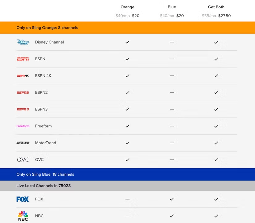Click the Disney Channel name text

coord(49,42)
